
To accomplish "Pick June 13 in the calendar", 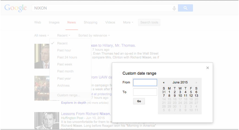I will (x=196, y=96).
